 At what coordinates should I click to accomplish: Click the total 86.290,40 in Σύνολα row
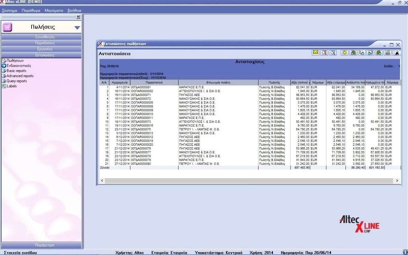click(x=358, y=168)
